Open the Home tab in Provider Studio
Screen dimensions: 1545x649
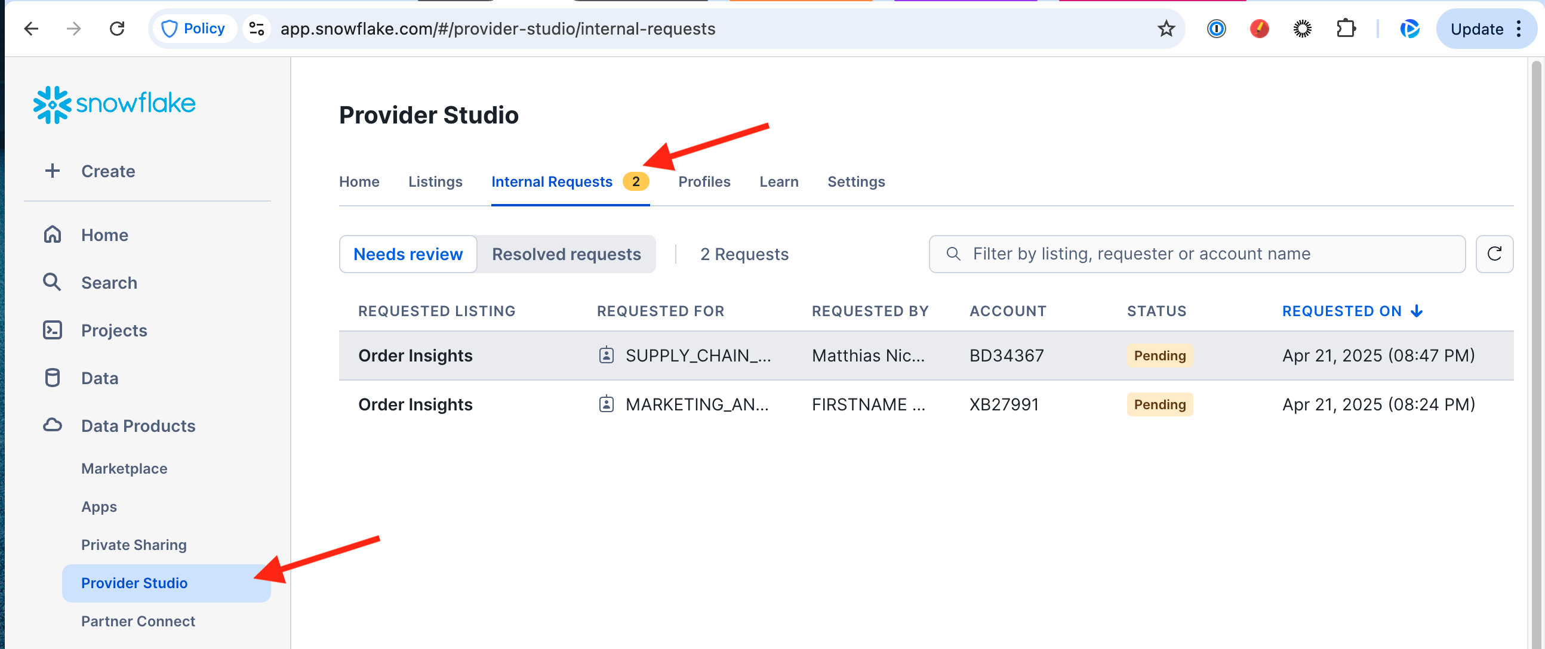click(x=359, y=181)
